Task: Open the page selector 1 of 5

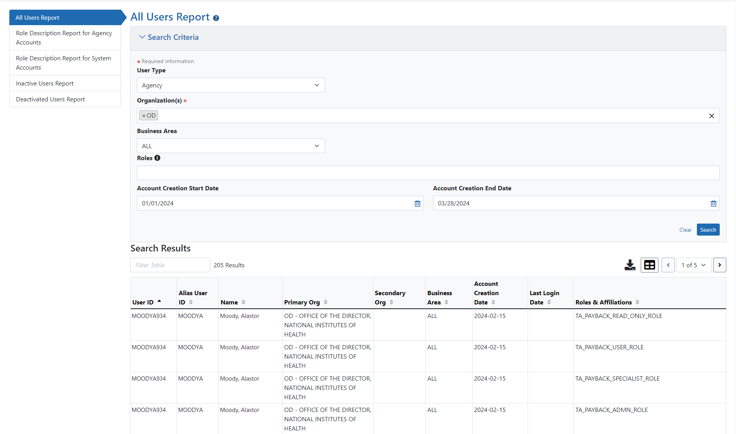Action: pos(693,265)
